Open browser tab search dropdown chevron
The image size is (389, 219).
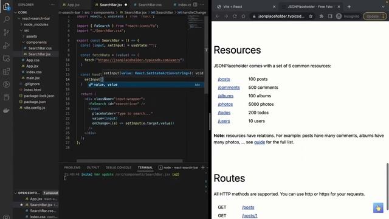point(383,7)
